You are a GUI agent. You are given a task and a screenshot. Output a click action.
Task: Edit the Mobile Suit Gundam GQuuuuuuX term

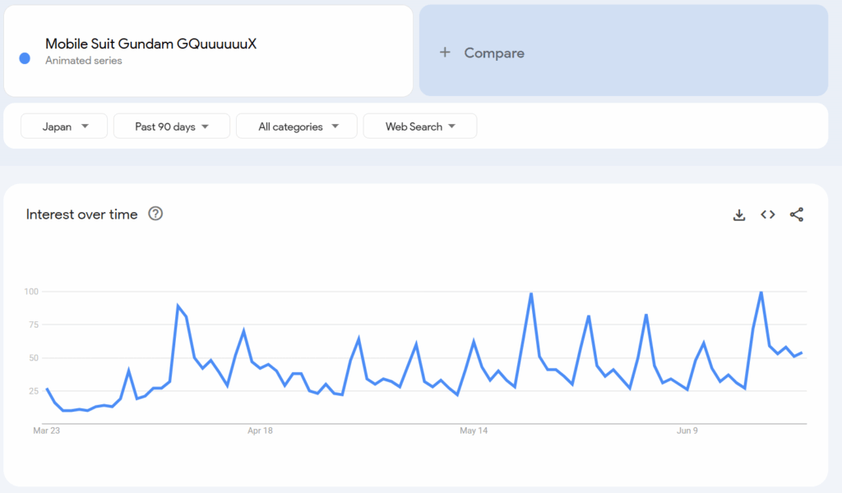(x=151, y=44)
